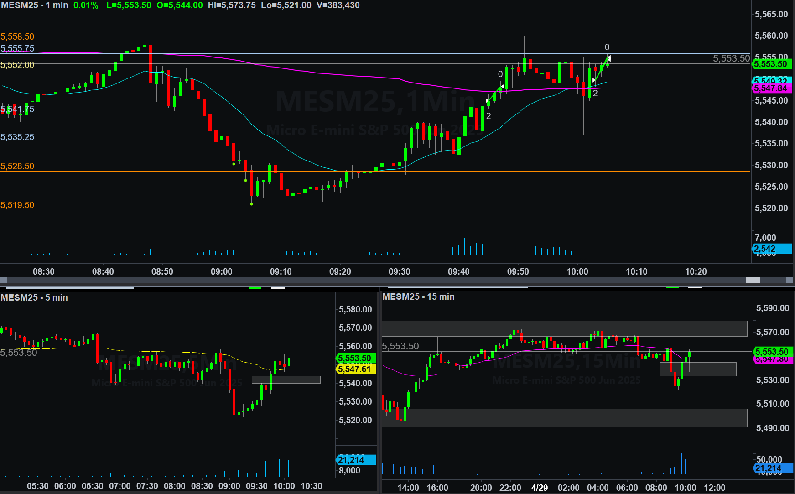Image resolution: width=795 pixels, height=494 pixels.
Task: Select the green 5,553.50 price tag on the 1-min axis
Action: tap(771, 64)
